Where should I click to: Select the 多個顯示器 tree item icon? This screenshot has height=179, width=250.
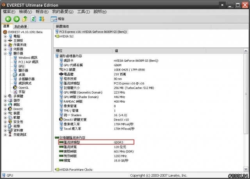pyautogui.click(x=15, y=79)
